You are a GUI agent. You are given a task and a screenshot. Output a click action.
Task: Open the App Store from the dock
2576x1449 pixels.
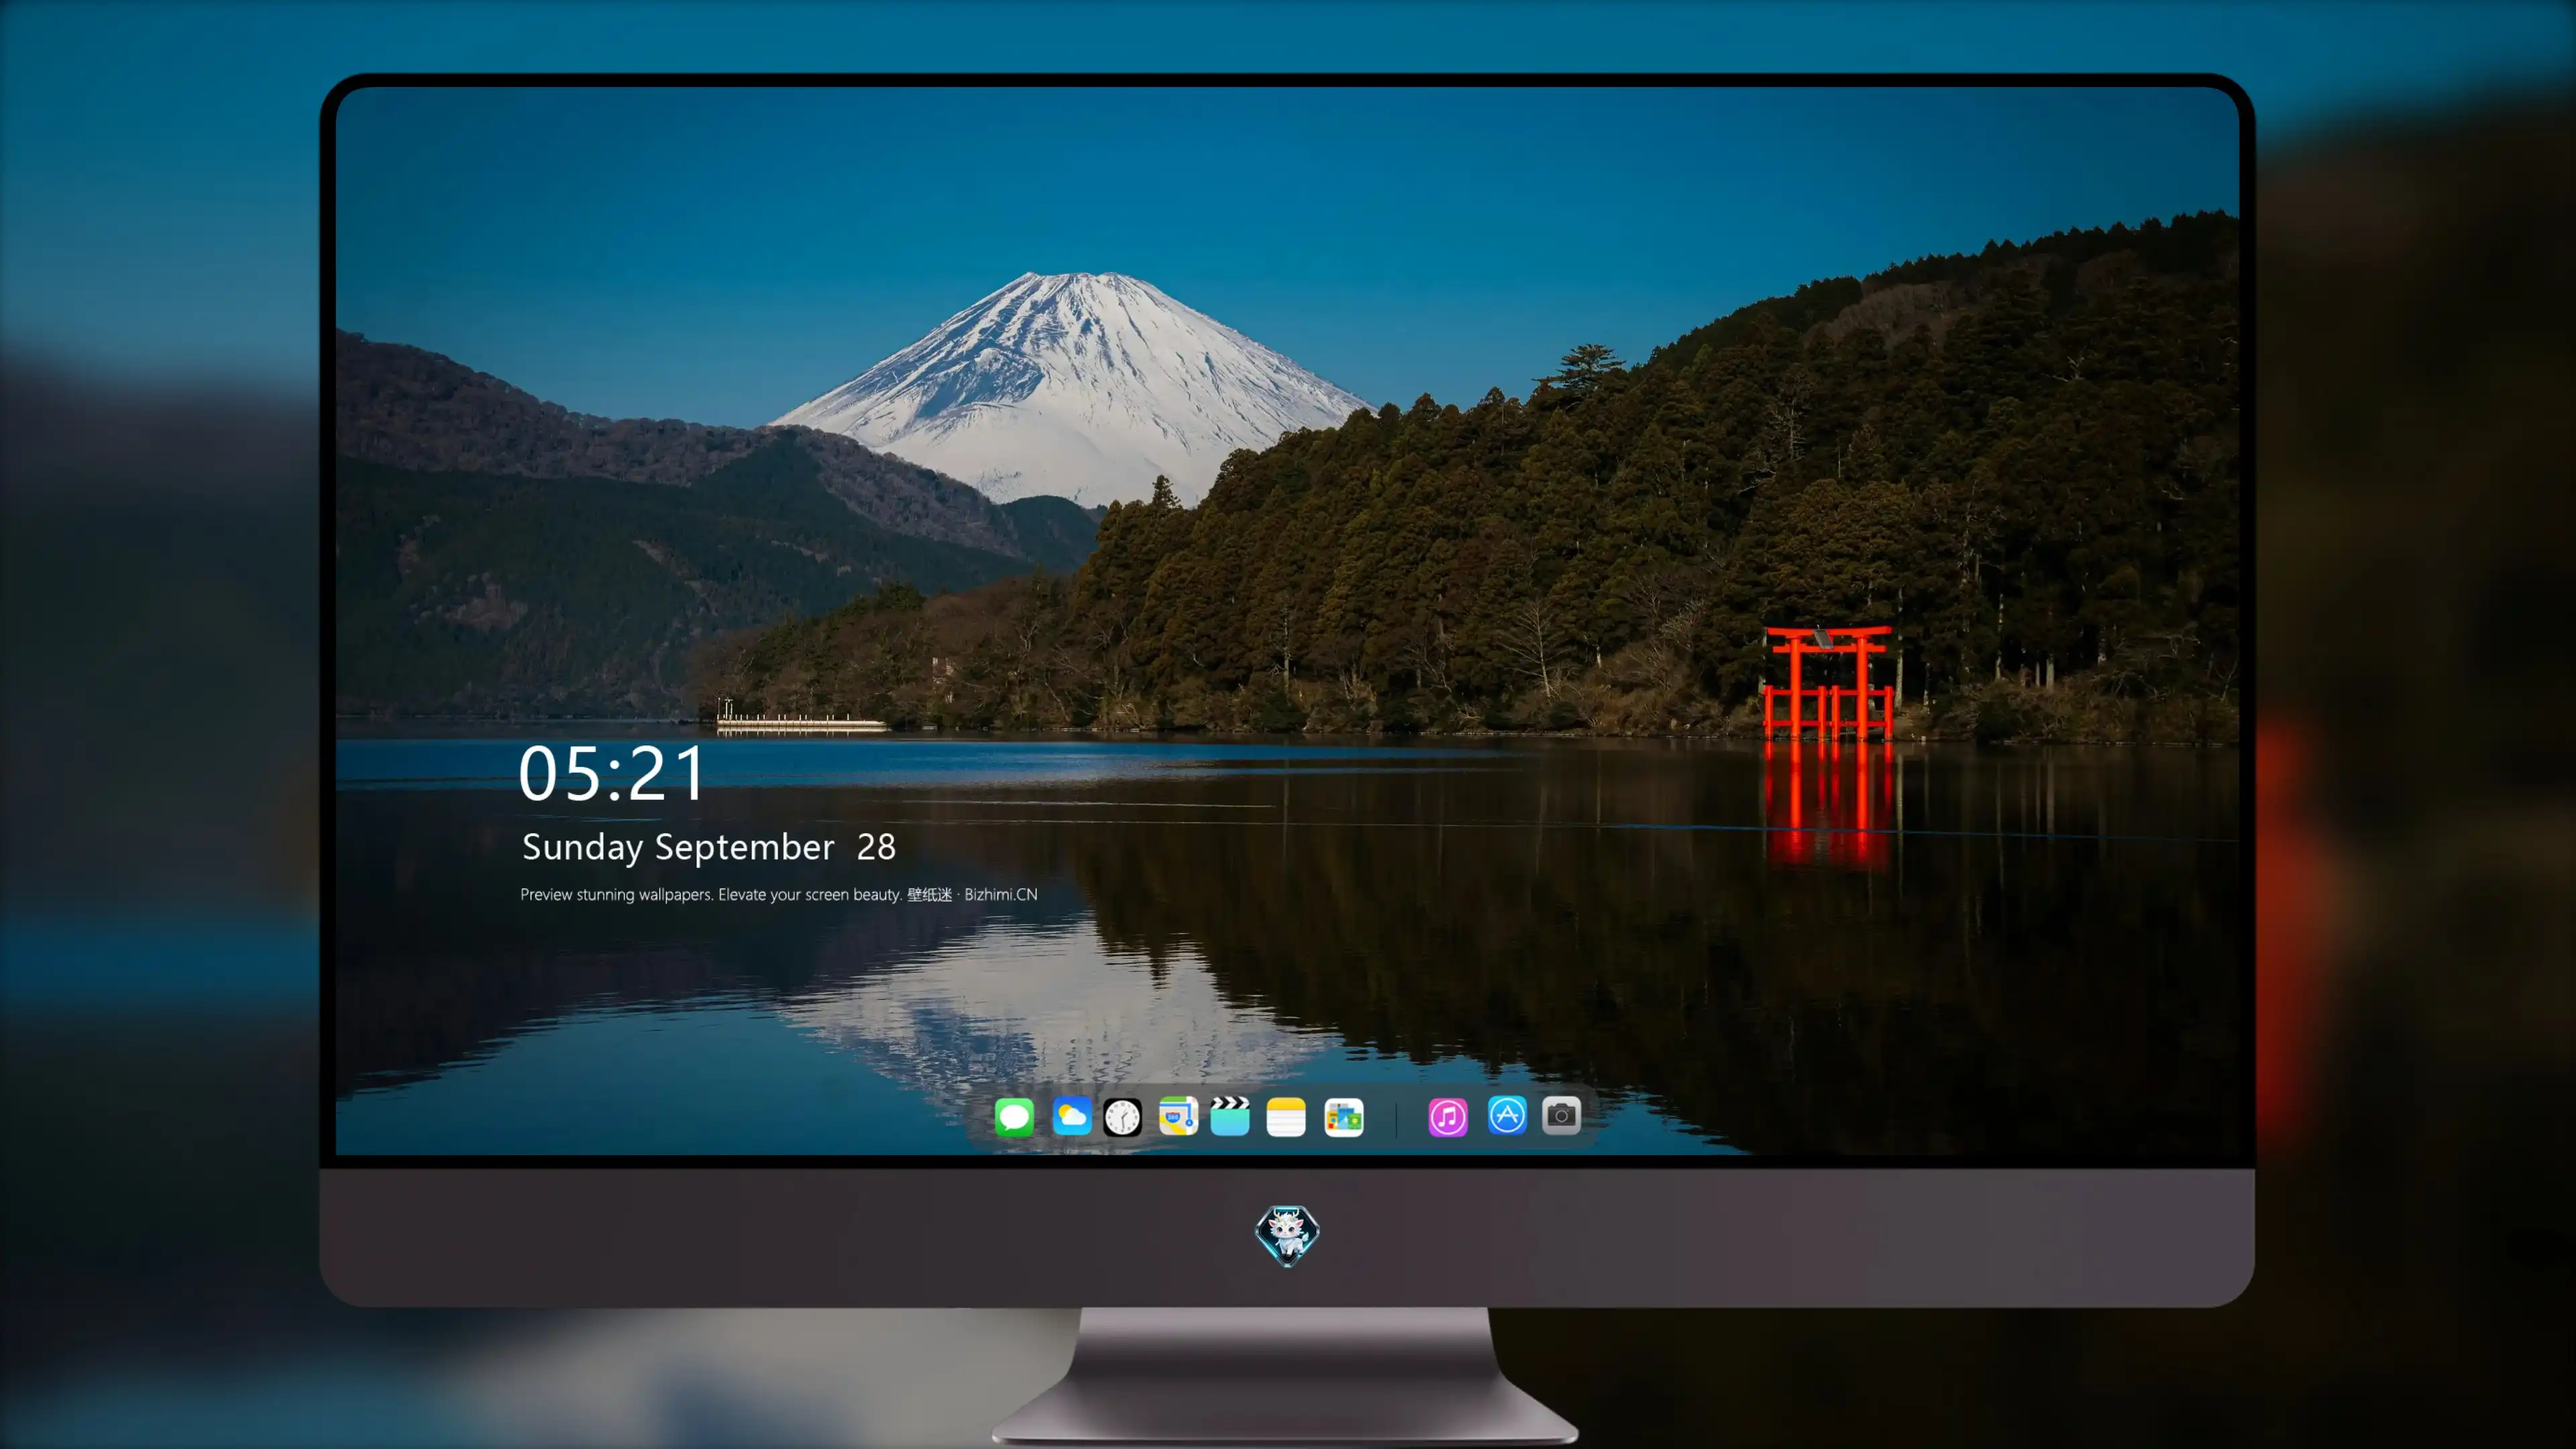point(1507,1116)
